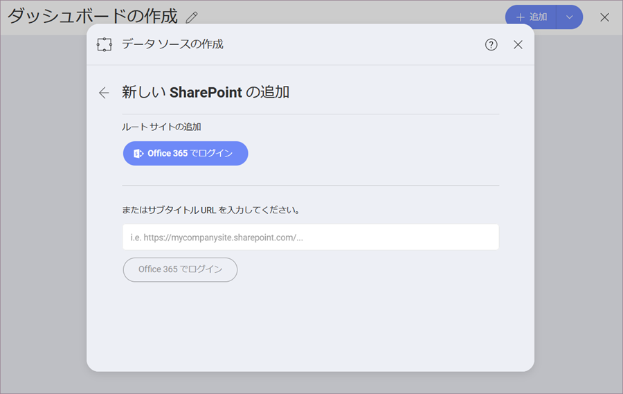The height and width of the screenshot is (394, 623).
Task: Focus the SharePoint site URL input field
Action: [311, 238]
